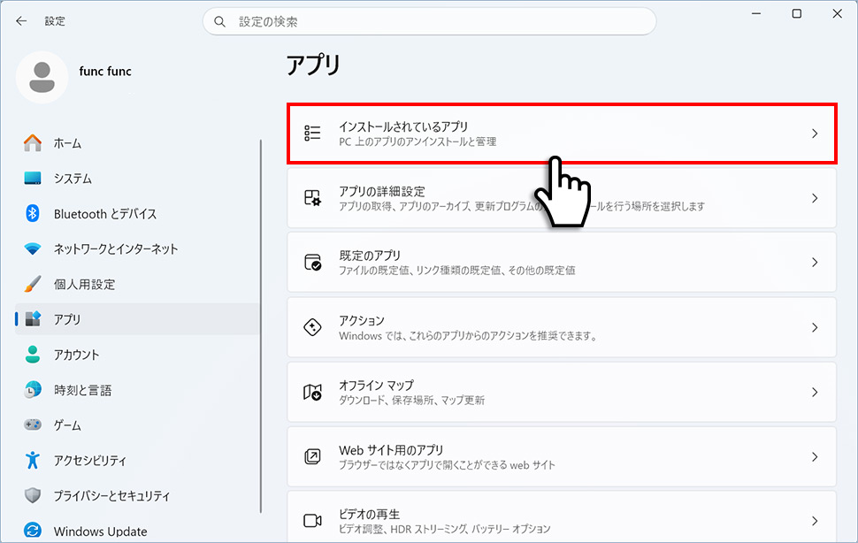
Task: Expand アクション chevron
Action: pyautogui.click(x=815, y=327)
